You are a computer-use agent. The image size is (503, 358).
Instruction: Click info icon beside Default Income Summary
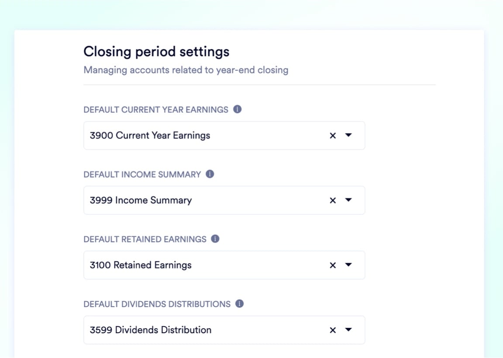click(x=210, y=174)
